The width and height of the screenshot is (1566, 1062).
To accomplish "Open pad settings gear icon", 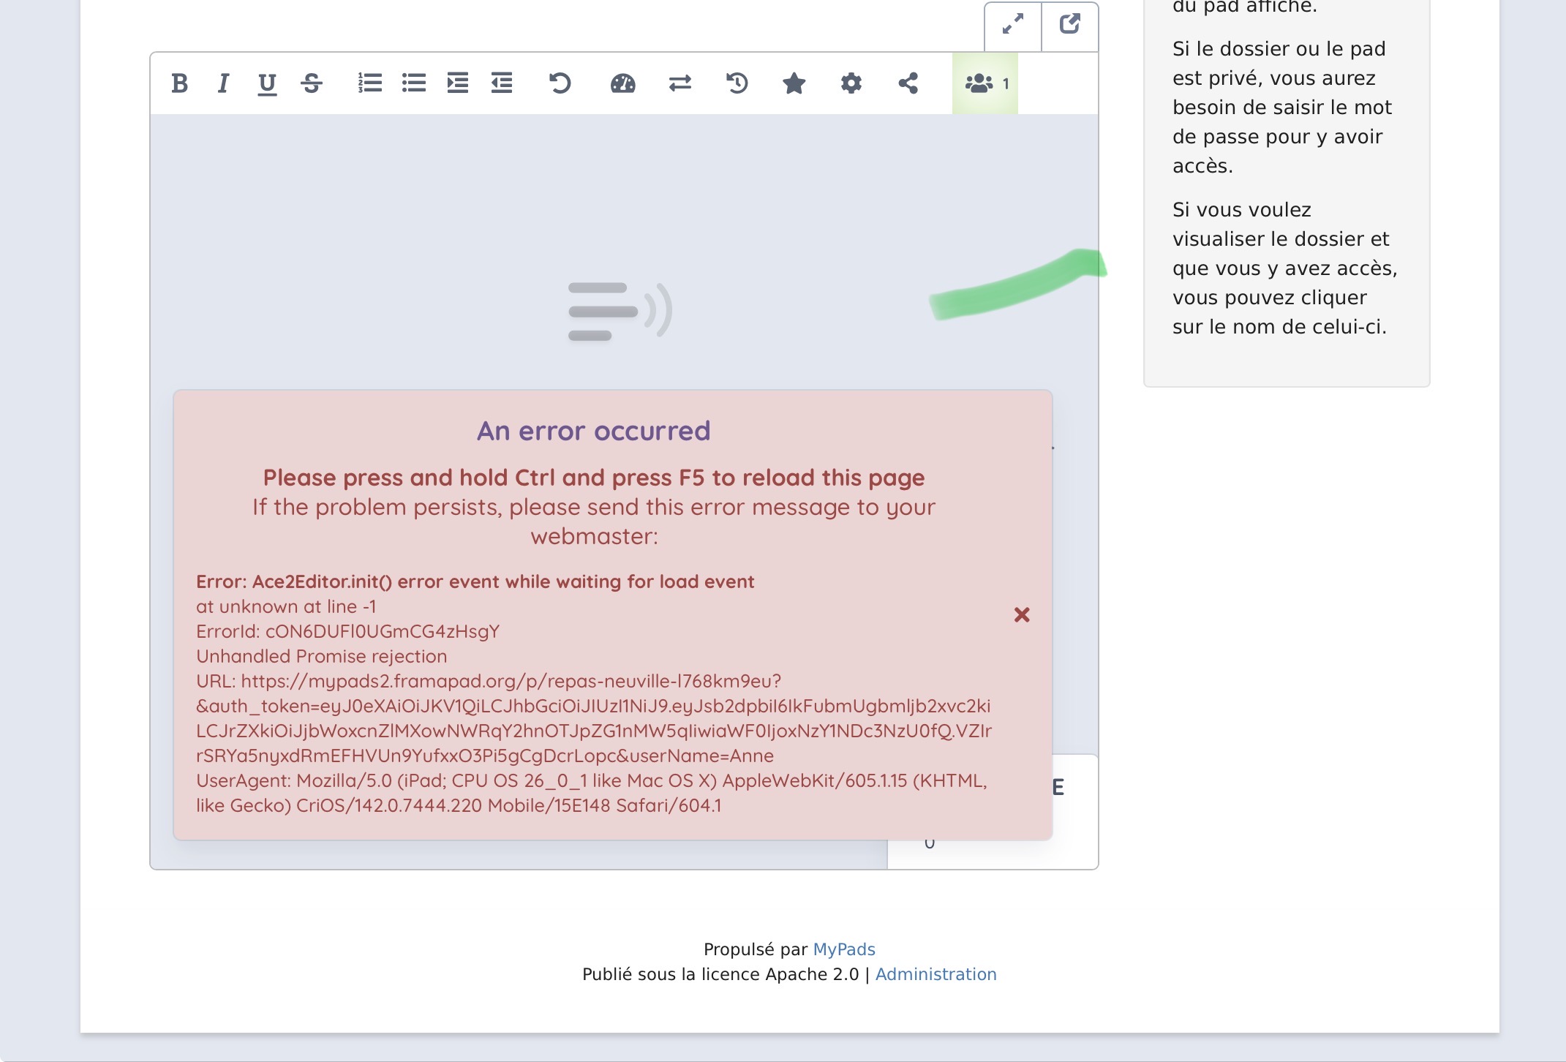I will (851, 83).
